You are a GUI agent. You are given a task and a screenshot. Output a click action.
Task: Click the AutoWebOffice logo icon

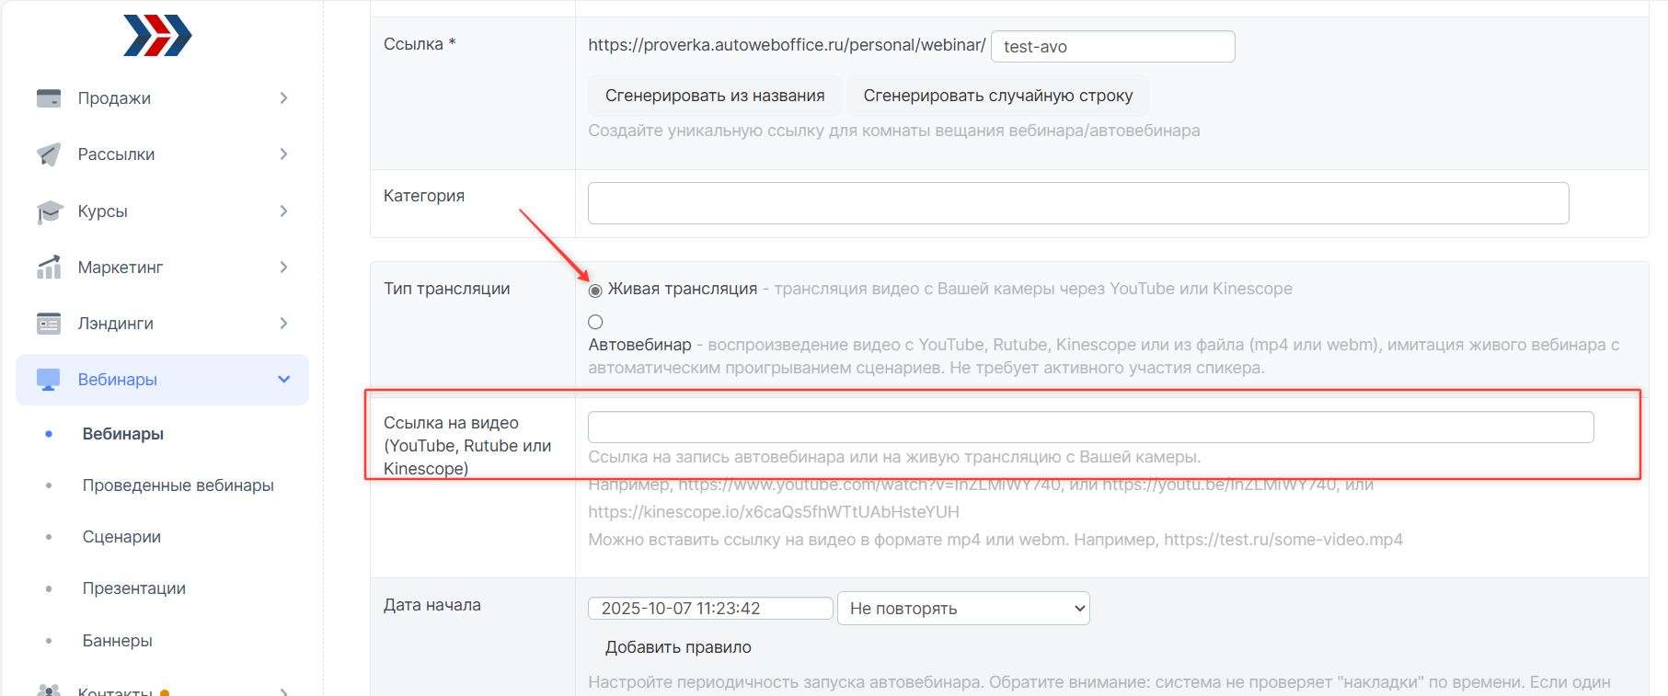coord(157,36)
